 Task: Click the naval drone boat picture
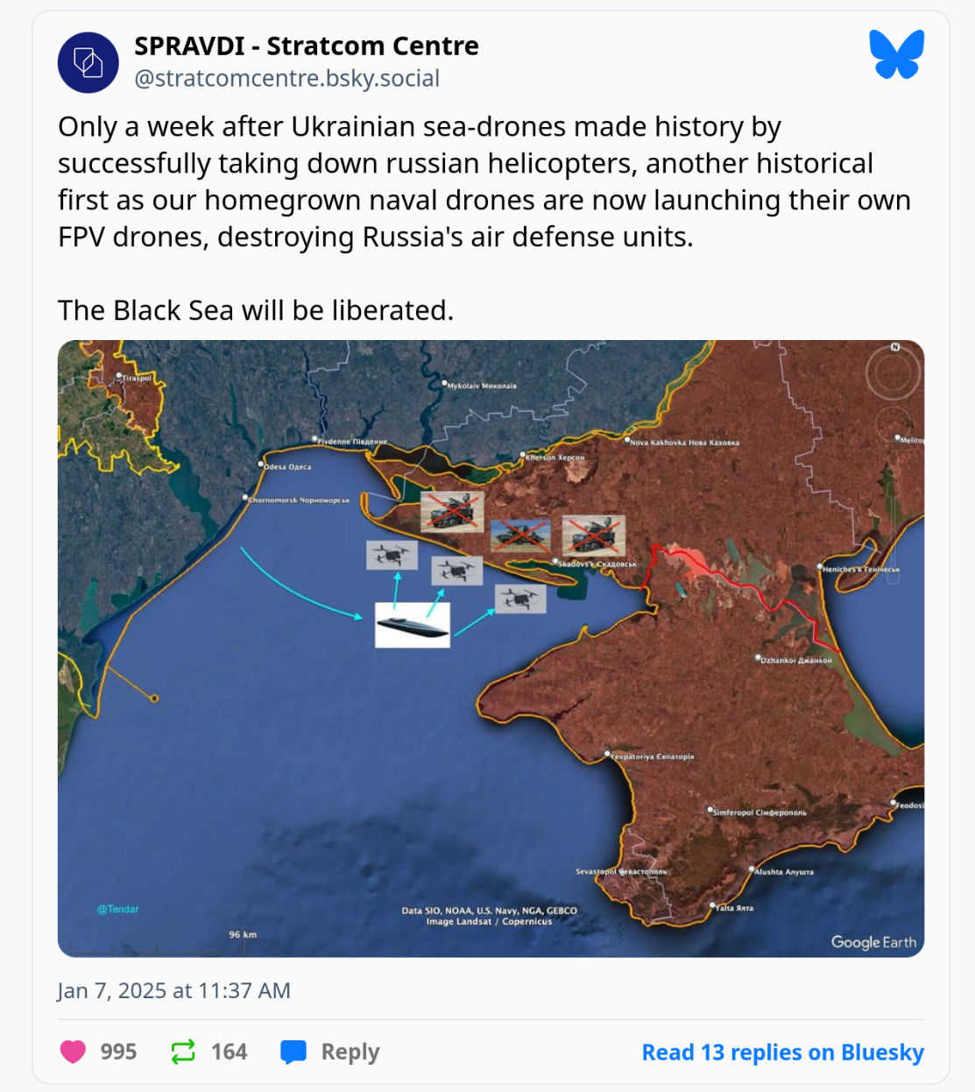(x=413, y=625)
